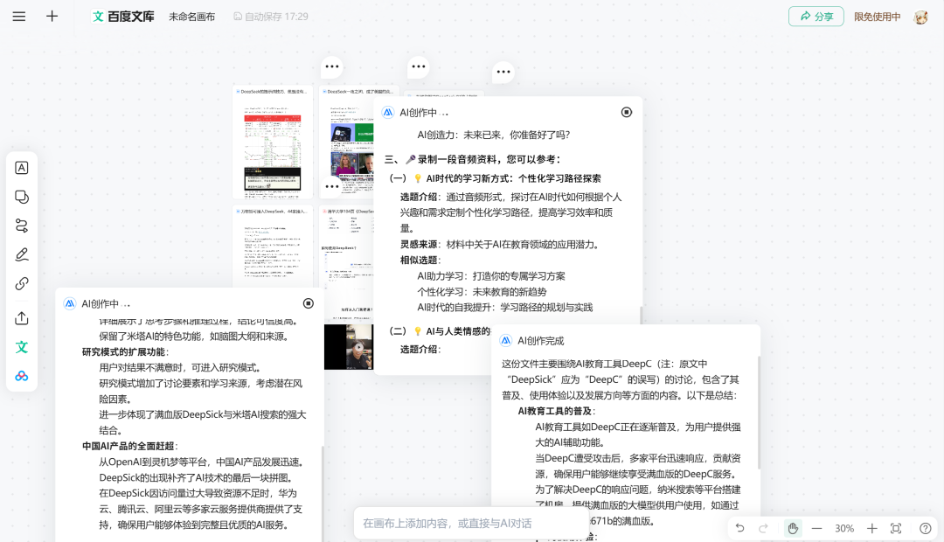Viewport: 944px width, 542px height.
Task: Activate the hand pan tool
Action: coord(793,528)
